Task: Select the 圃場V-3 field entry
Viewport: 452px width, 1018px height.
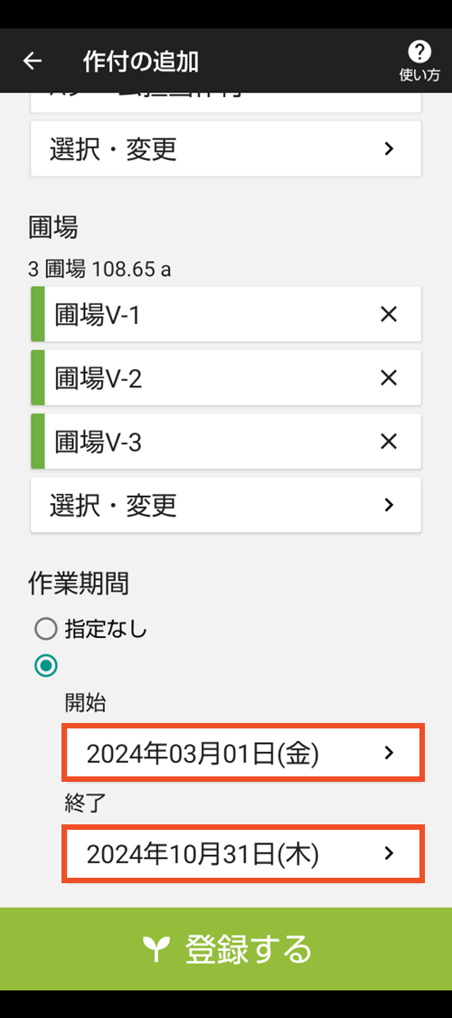Action: [x=226, y=442]
